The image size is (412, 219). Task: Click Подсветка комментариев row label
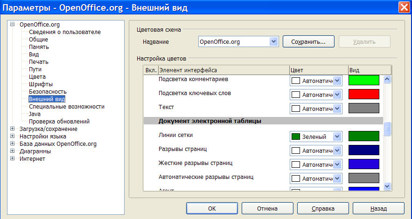click(x=193, y=79)
